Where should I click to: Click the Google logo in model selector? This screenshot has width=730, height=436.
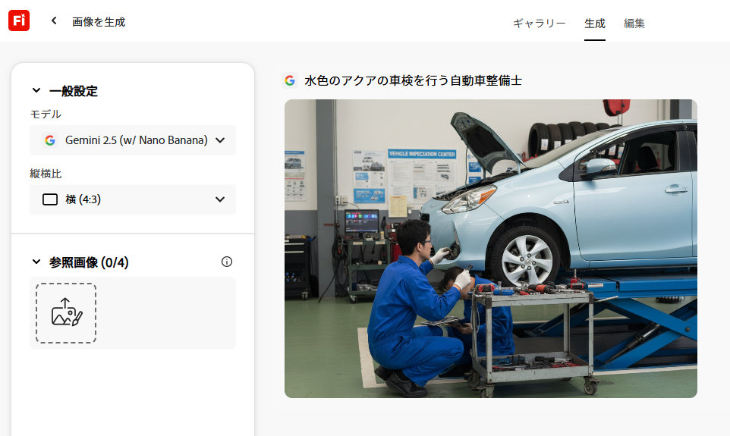tap(50, 140)
